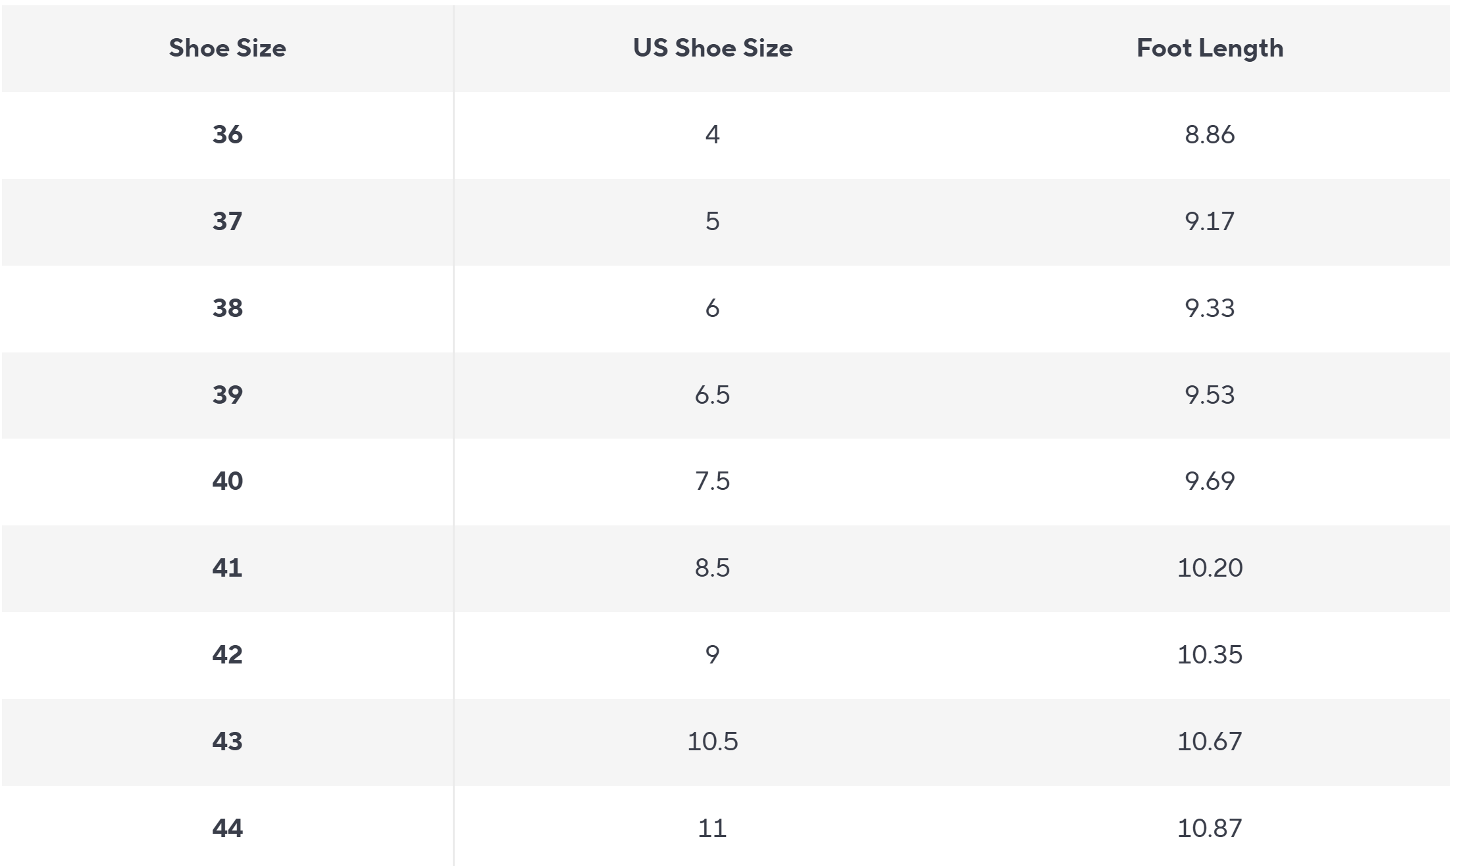The image size is (1459, 866).
Task: Select shoe size 41 cell
Action: tap(227, 568)
